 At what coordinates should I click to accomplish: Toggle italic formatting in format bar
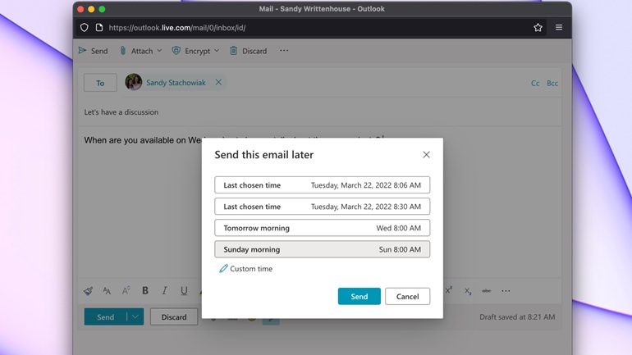[164, 291]
